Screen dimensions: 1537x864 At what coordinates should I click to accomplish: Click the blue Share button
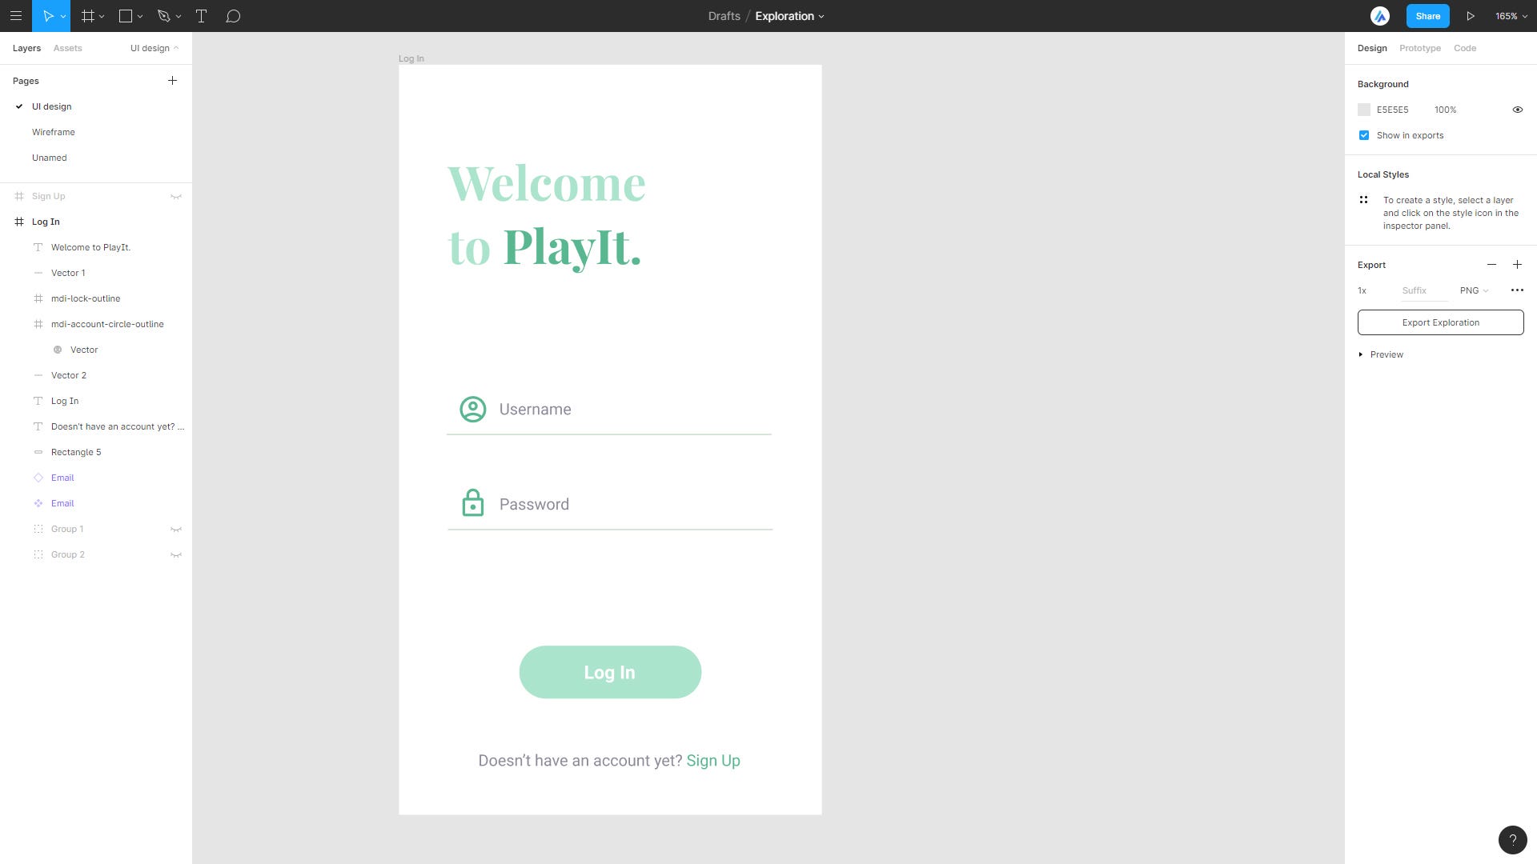1427,16
